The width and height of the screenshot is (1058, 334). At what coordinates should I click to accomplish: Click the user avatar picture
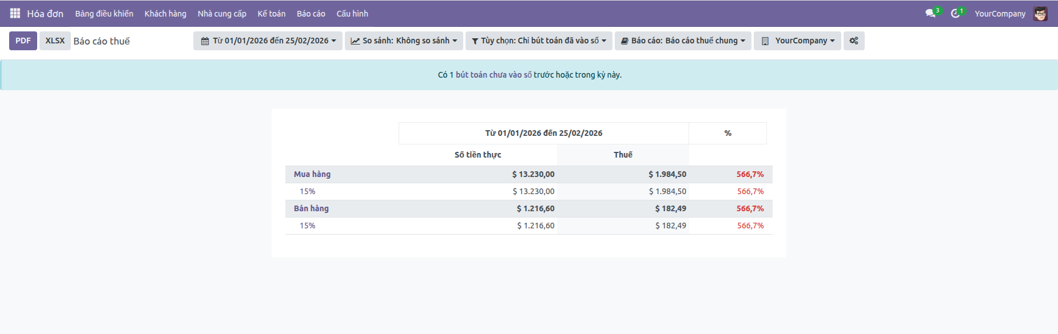pos(1040,14)
